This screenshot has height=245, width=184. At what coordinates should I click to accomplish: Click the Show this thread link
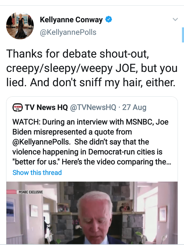37,173
